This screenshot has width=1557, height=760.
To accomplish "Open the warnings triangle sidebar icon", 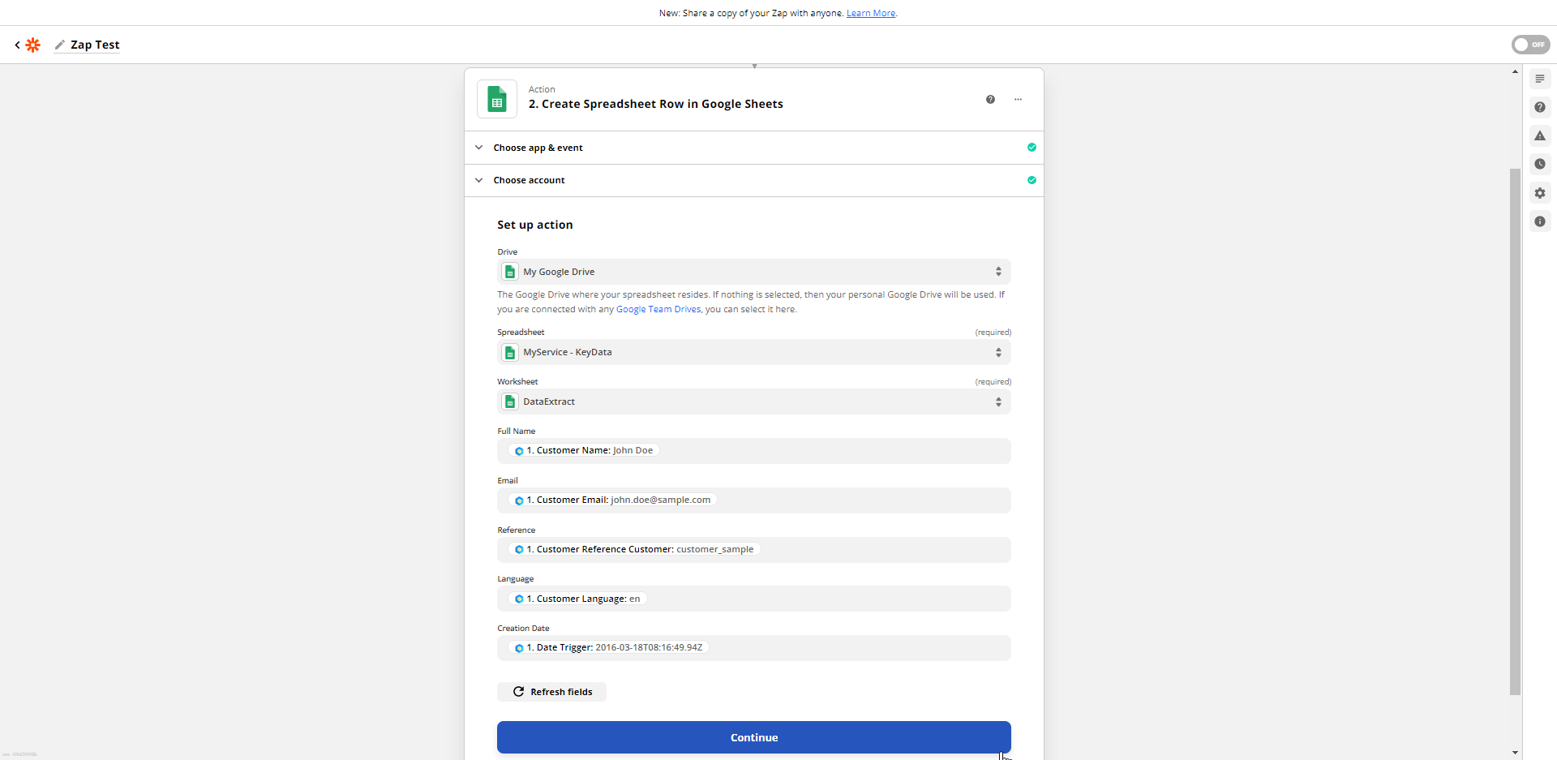I will tap(1539, 135).
